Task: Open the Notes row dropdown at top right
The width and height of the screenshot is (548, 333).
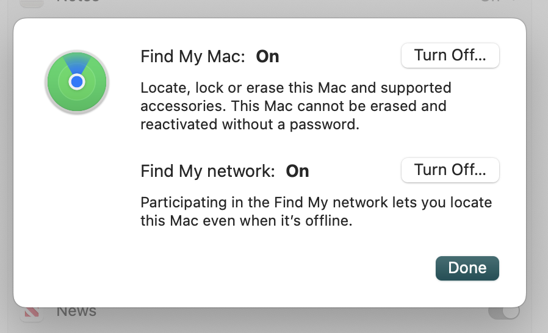Action: 494,2
